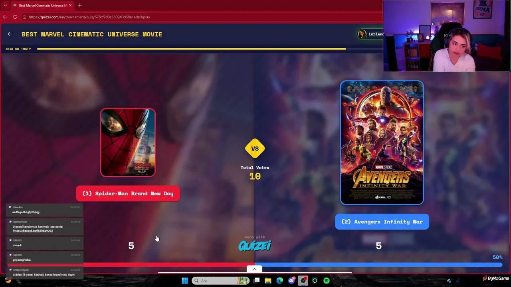The height and width of the screenshot is (287, 511).
Task: Open Task View from the taskbar
Action: click(x=257, y=281)
